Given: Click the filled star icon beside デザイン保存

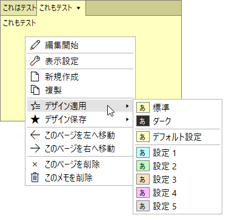Looking at the screenshot, I should [35, 119].
